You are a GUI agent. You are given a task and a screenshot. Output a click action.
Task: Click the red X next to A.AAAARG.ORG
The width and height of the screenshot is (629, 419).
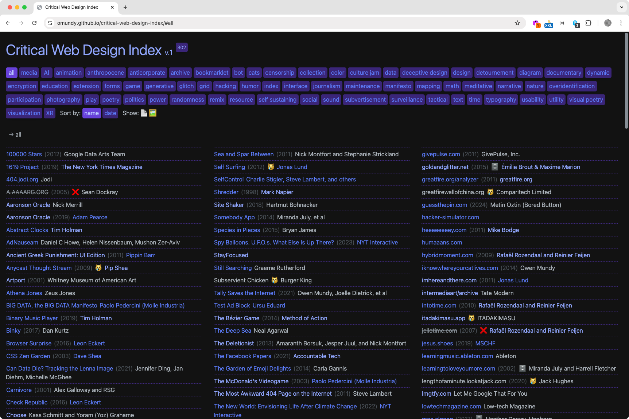coord(75,192)
